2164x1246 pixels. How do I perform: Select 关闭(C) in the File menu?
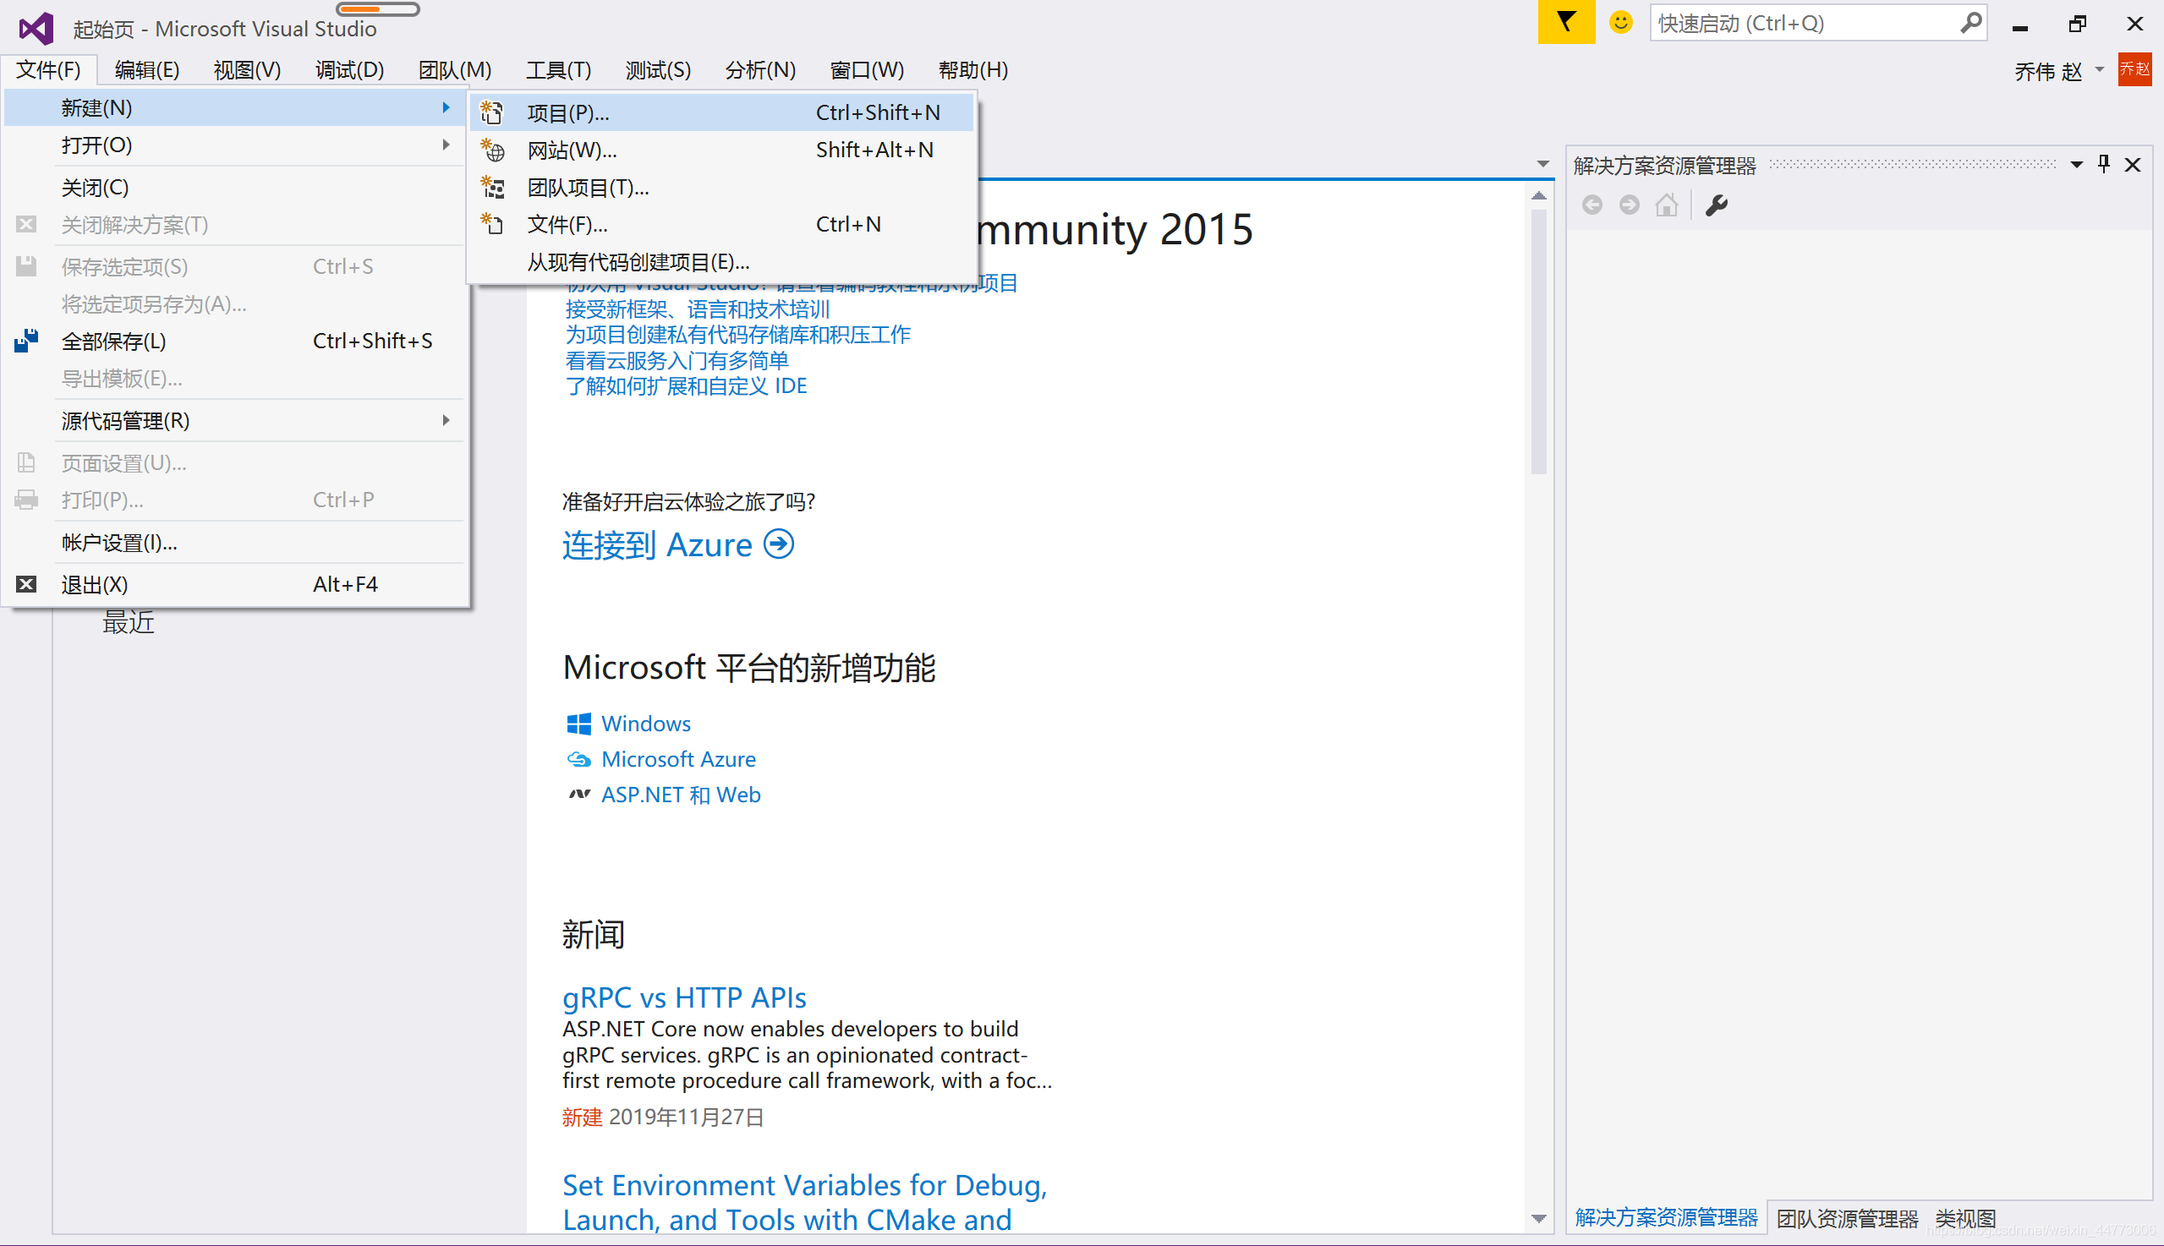pyautogui.click(x=234, y=187)
